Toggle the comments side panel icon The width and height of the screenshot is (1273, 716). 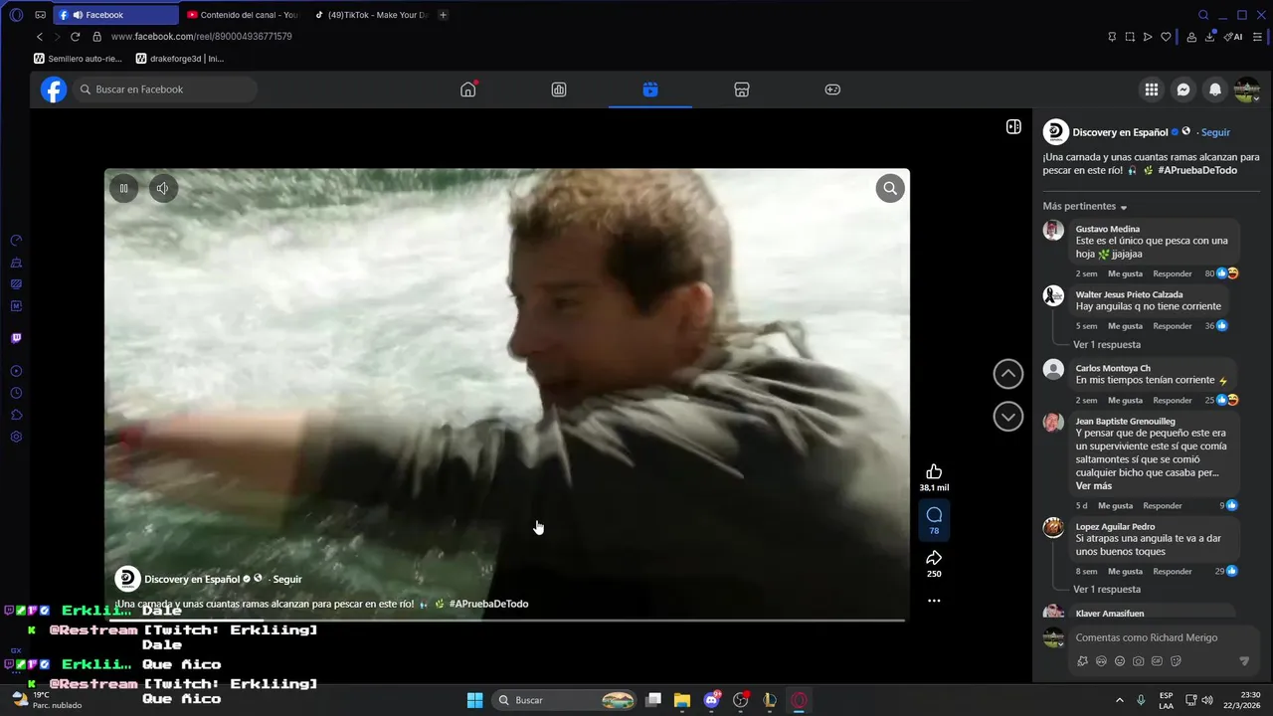(x=1013, y=126)
